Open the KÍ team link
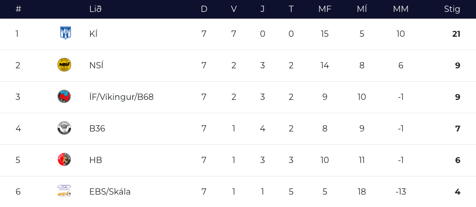 coord(93,34)
